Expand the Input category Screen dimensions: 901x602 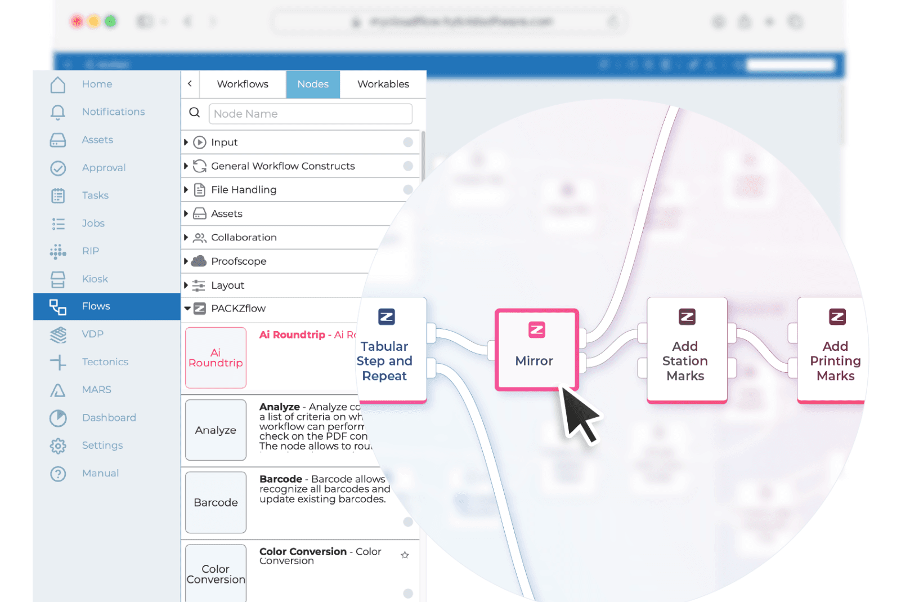pos(186,142)
